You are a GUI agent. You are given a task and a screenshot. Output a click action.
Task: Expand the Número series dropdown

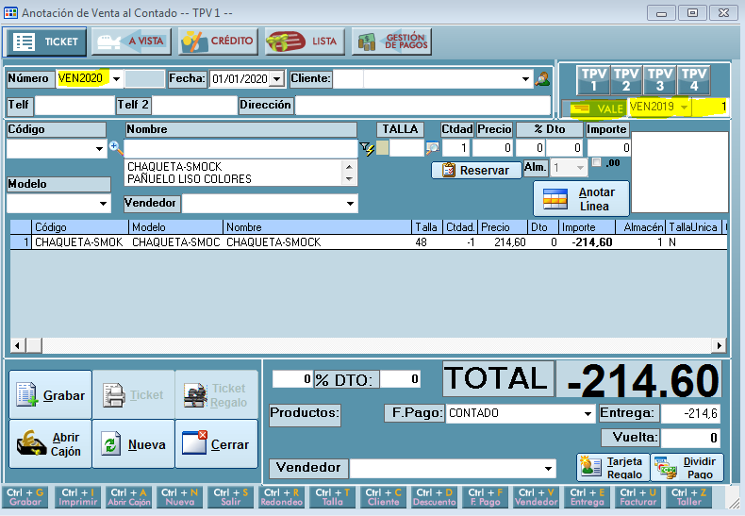116,79
